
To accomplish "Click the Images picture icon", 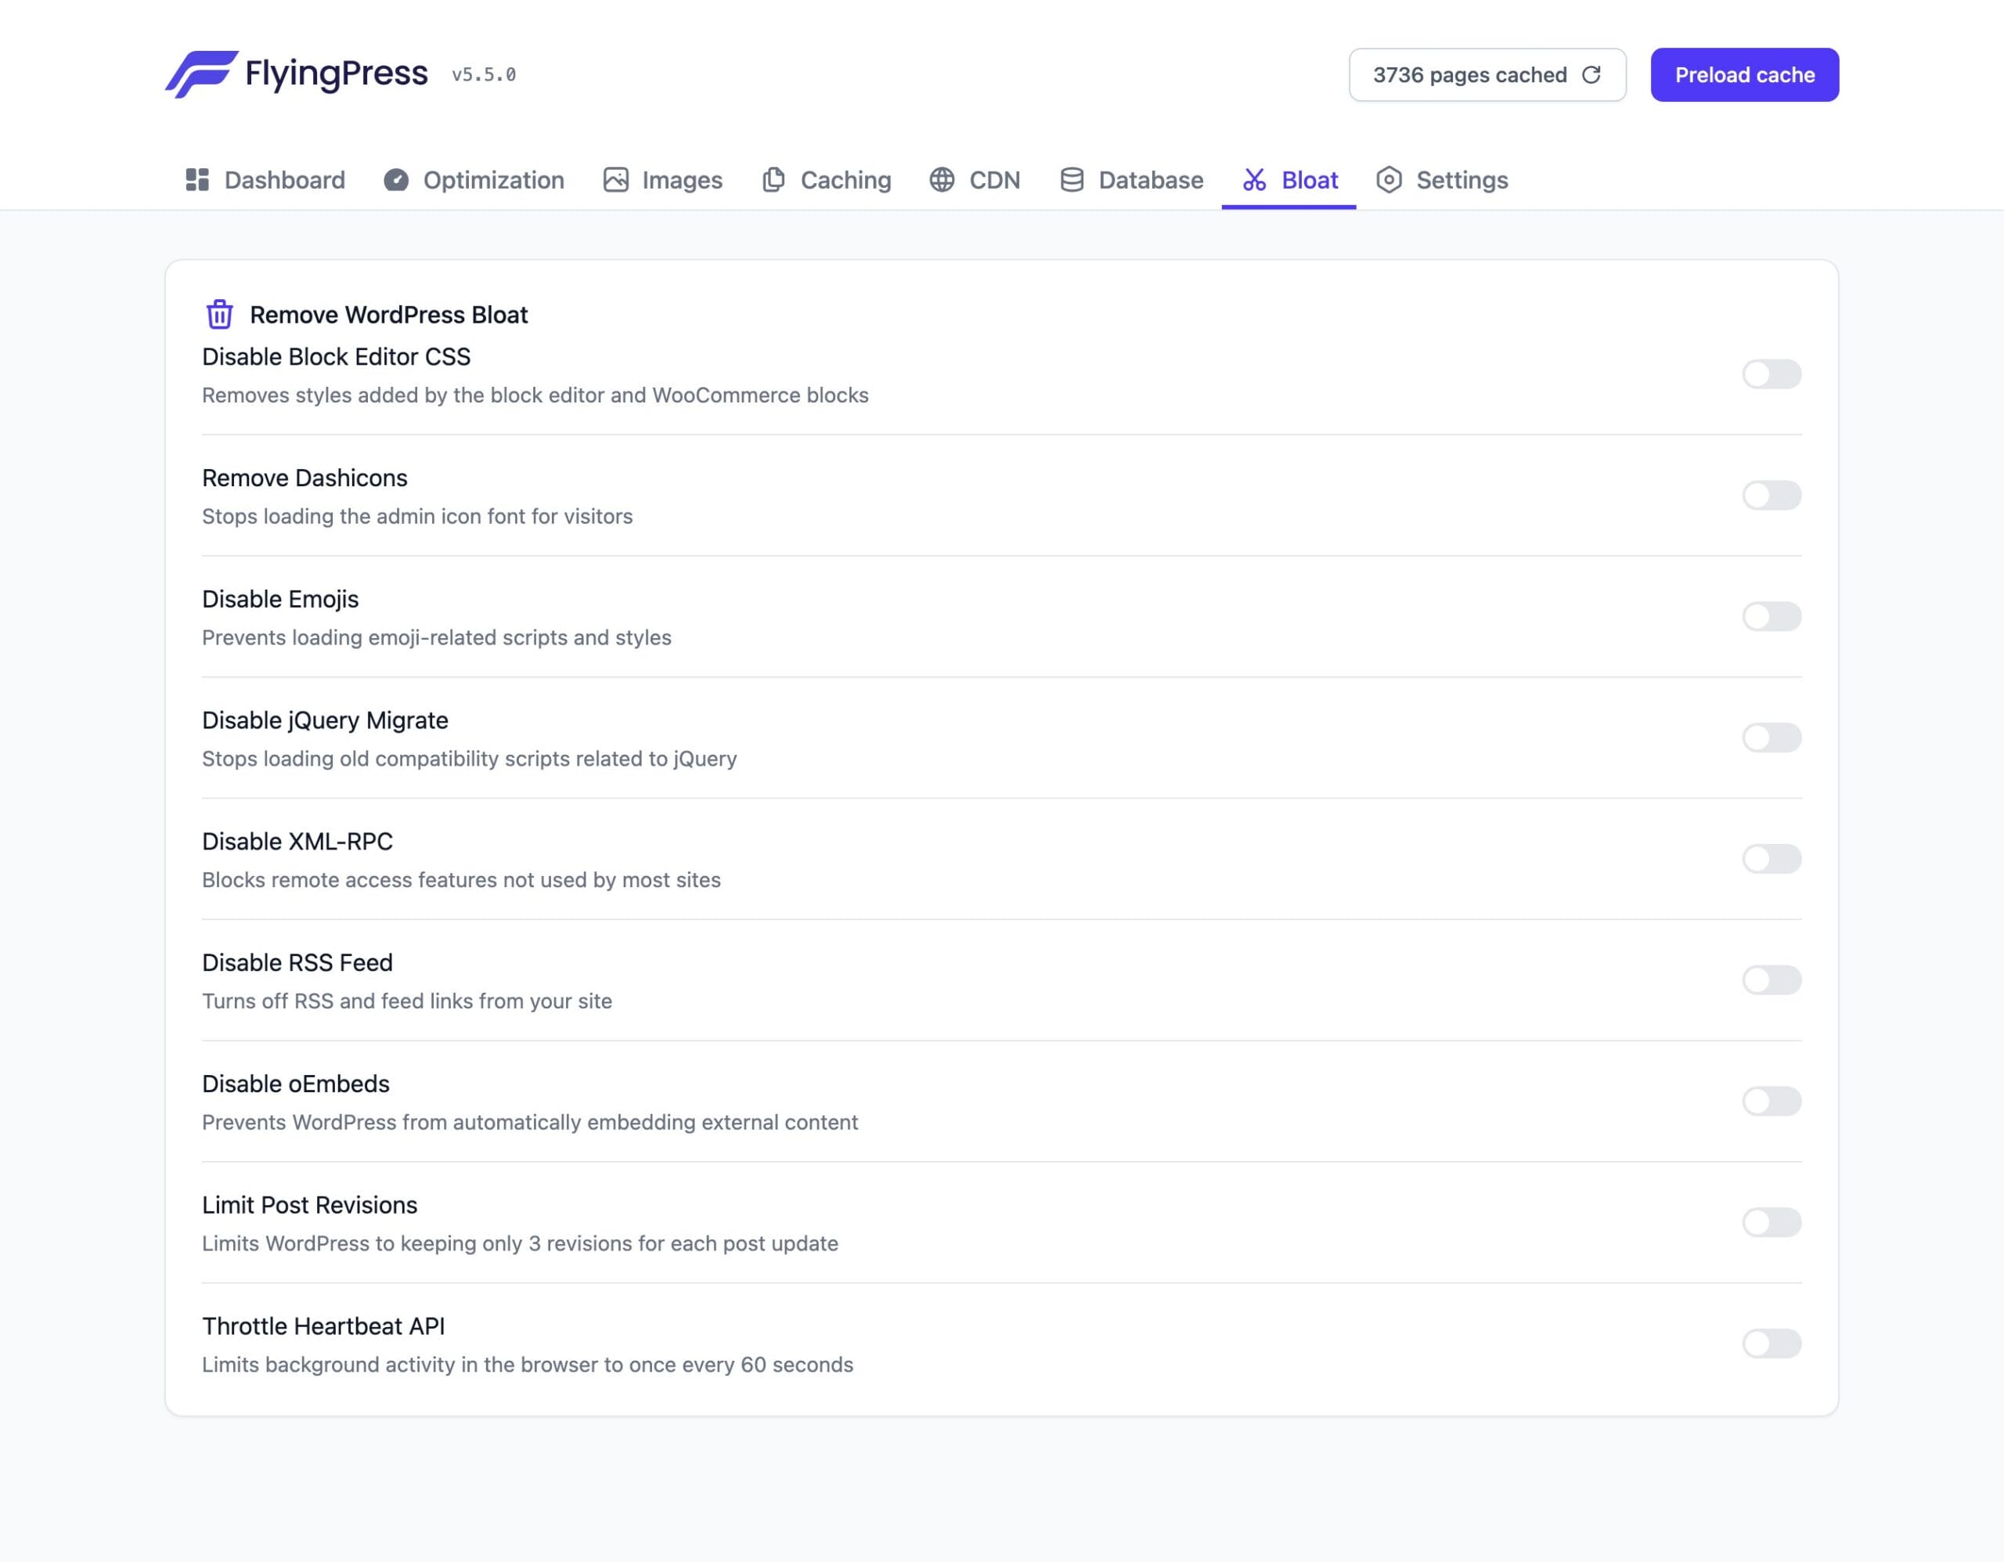I will (x=616, y=180).
